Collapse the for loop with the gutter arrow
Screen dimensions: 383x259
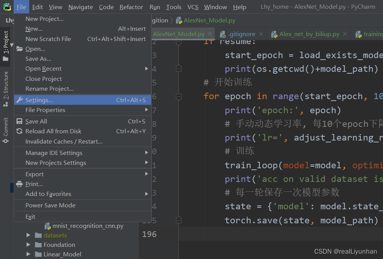coord(179,97)
